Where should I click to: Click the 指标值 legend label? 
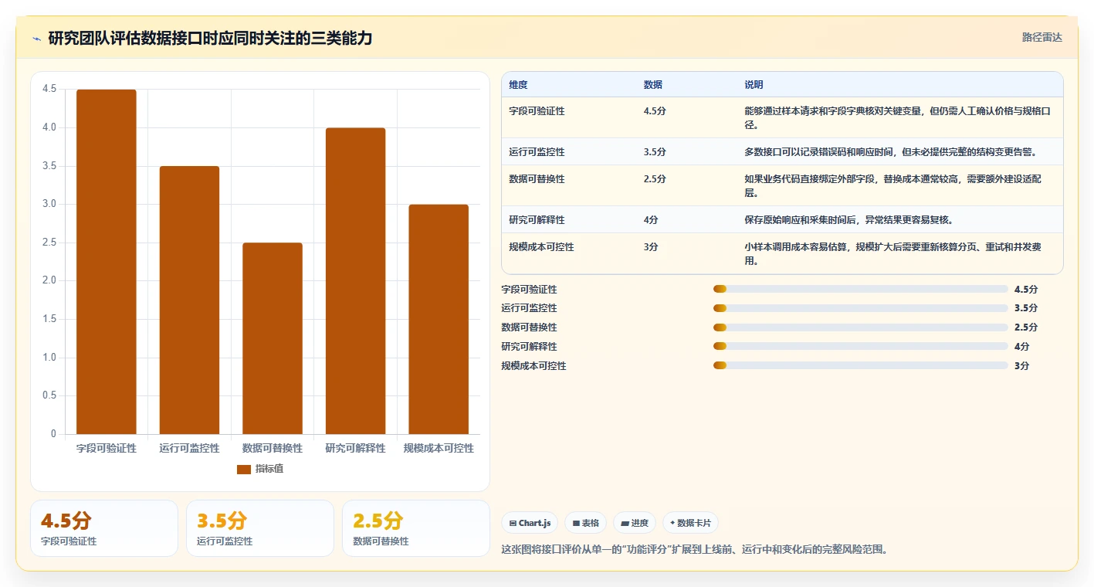coord(269,470)
